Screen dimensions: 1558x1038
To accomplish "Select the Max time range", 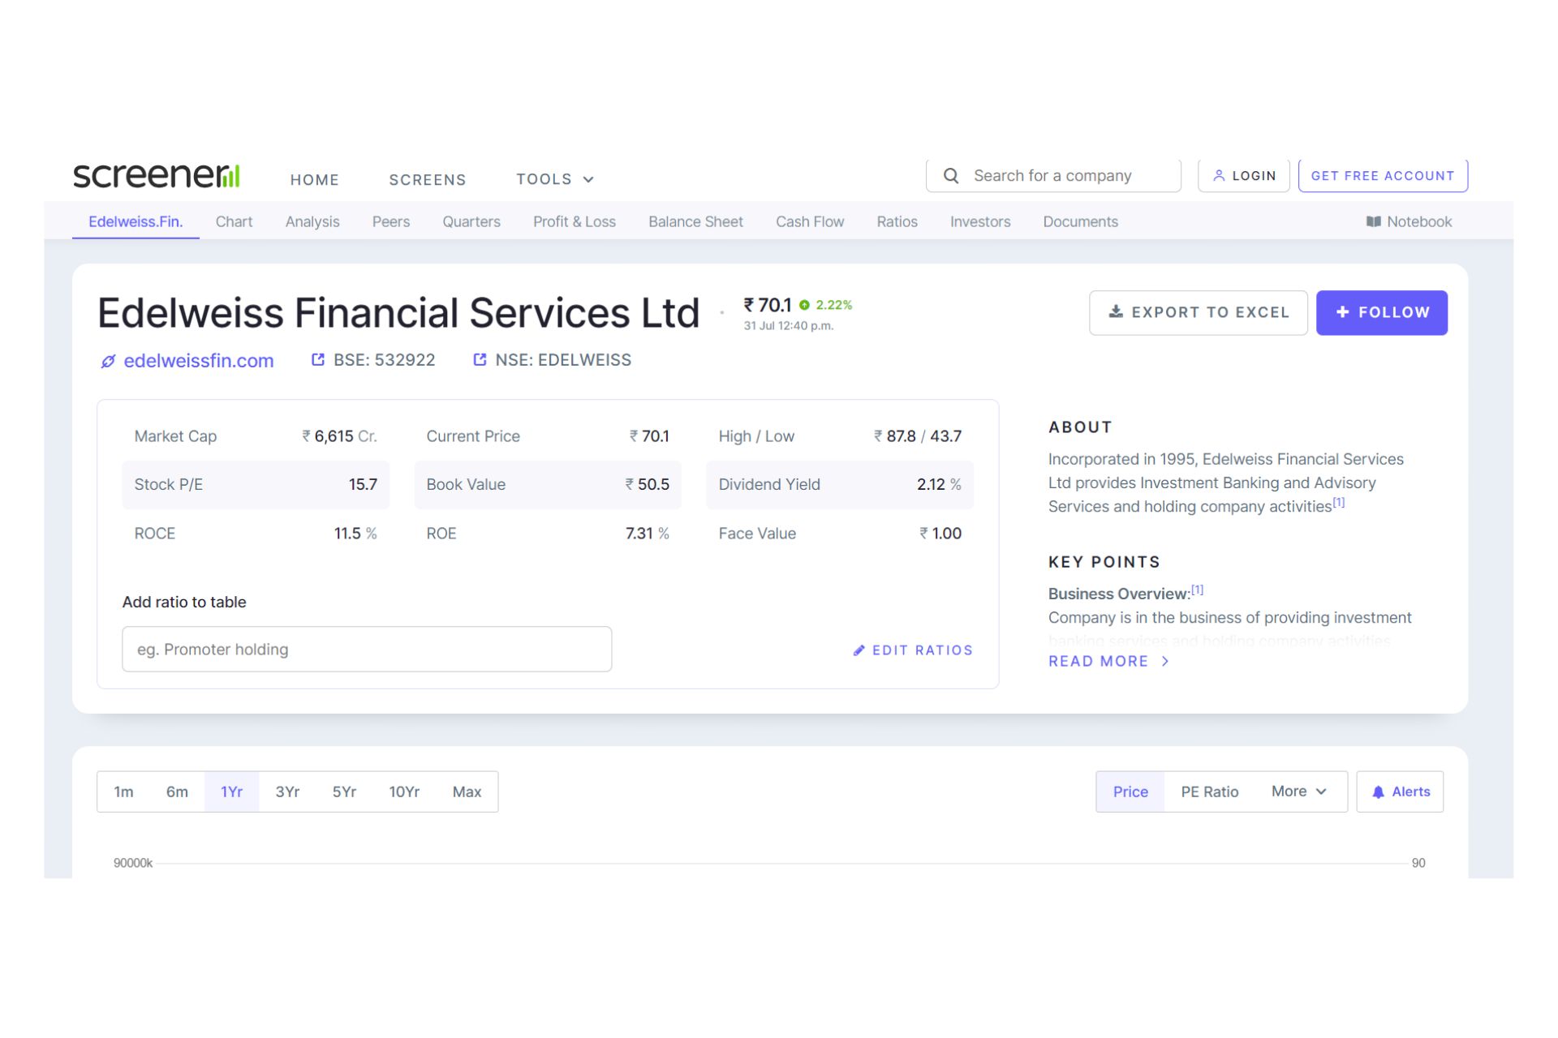I will click(467, 791).
